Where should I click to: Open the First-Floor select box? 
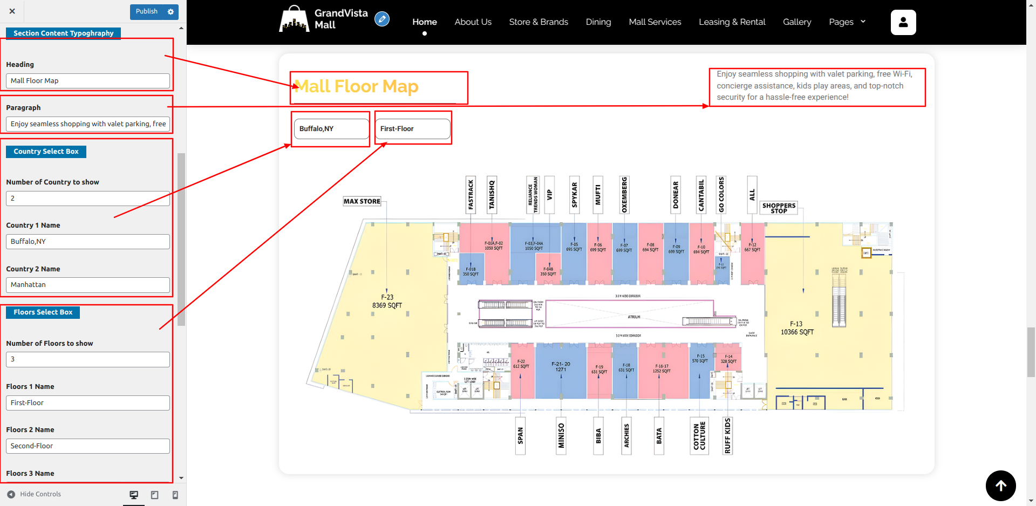[412, 129]
